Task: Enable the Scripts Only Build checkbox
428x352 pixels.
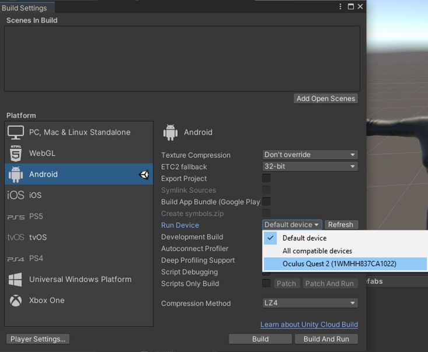Action: click(x=266, y=283)
